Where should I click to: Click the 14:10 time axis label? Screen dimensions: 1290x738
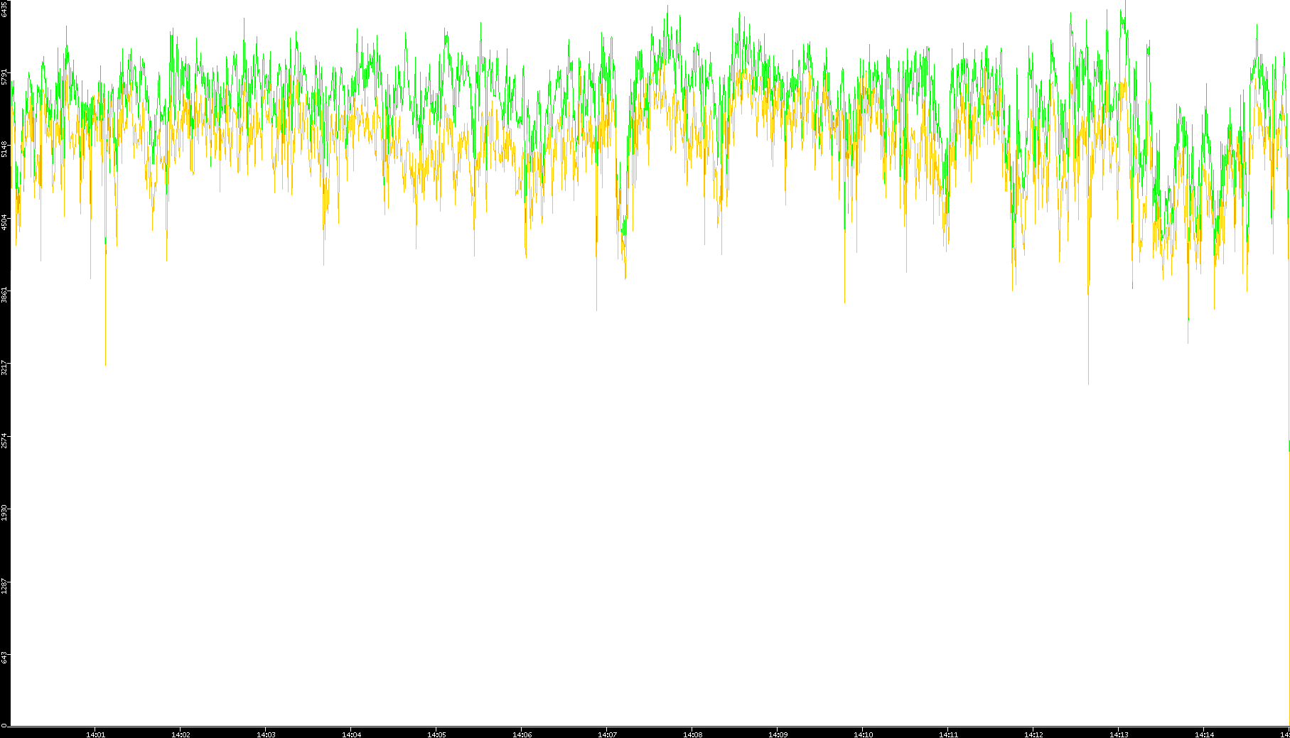(x=863, y=734)
